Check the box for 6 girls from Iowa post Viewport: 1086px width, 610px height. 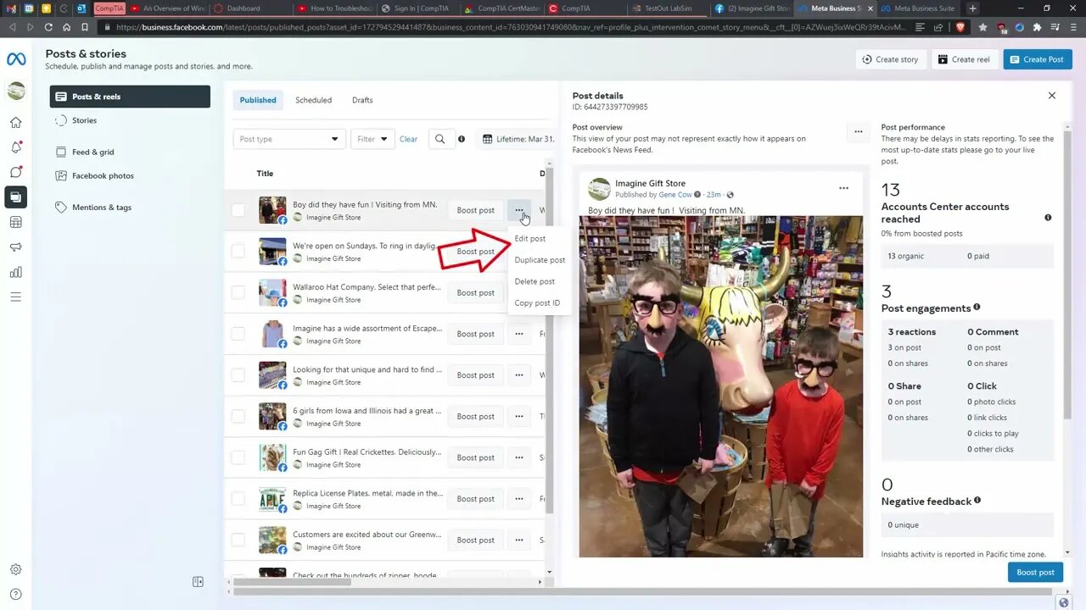coord(238,416)
